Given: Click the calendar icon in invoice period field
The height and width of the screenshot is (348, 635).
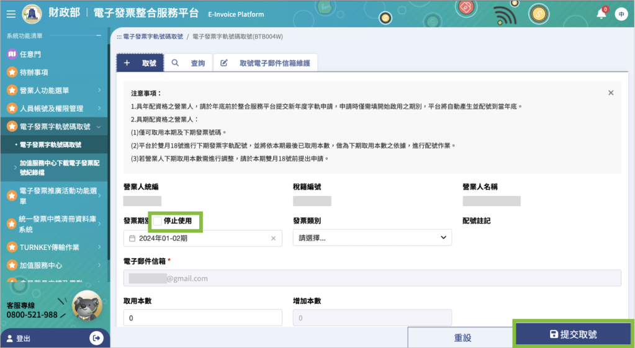Looking at the screenshot, I should pyautogui.click(x=132, y=238).
